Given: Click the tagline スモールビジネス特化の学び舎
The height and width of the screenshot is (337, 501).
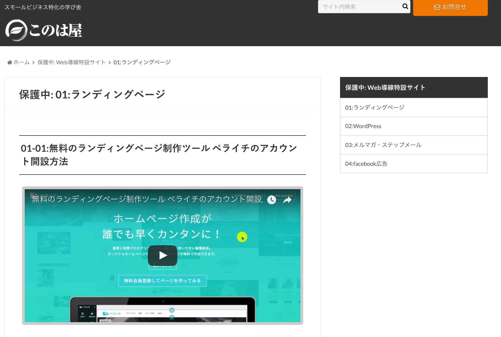Looking at the screenshot, I should coord(43,7).
